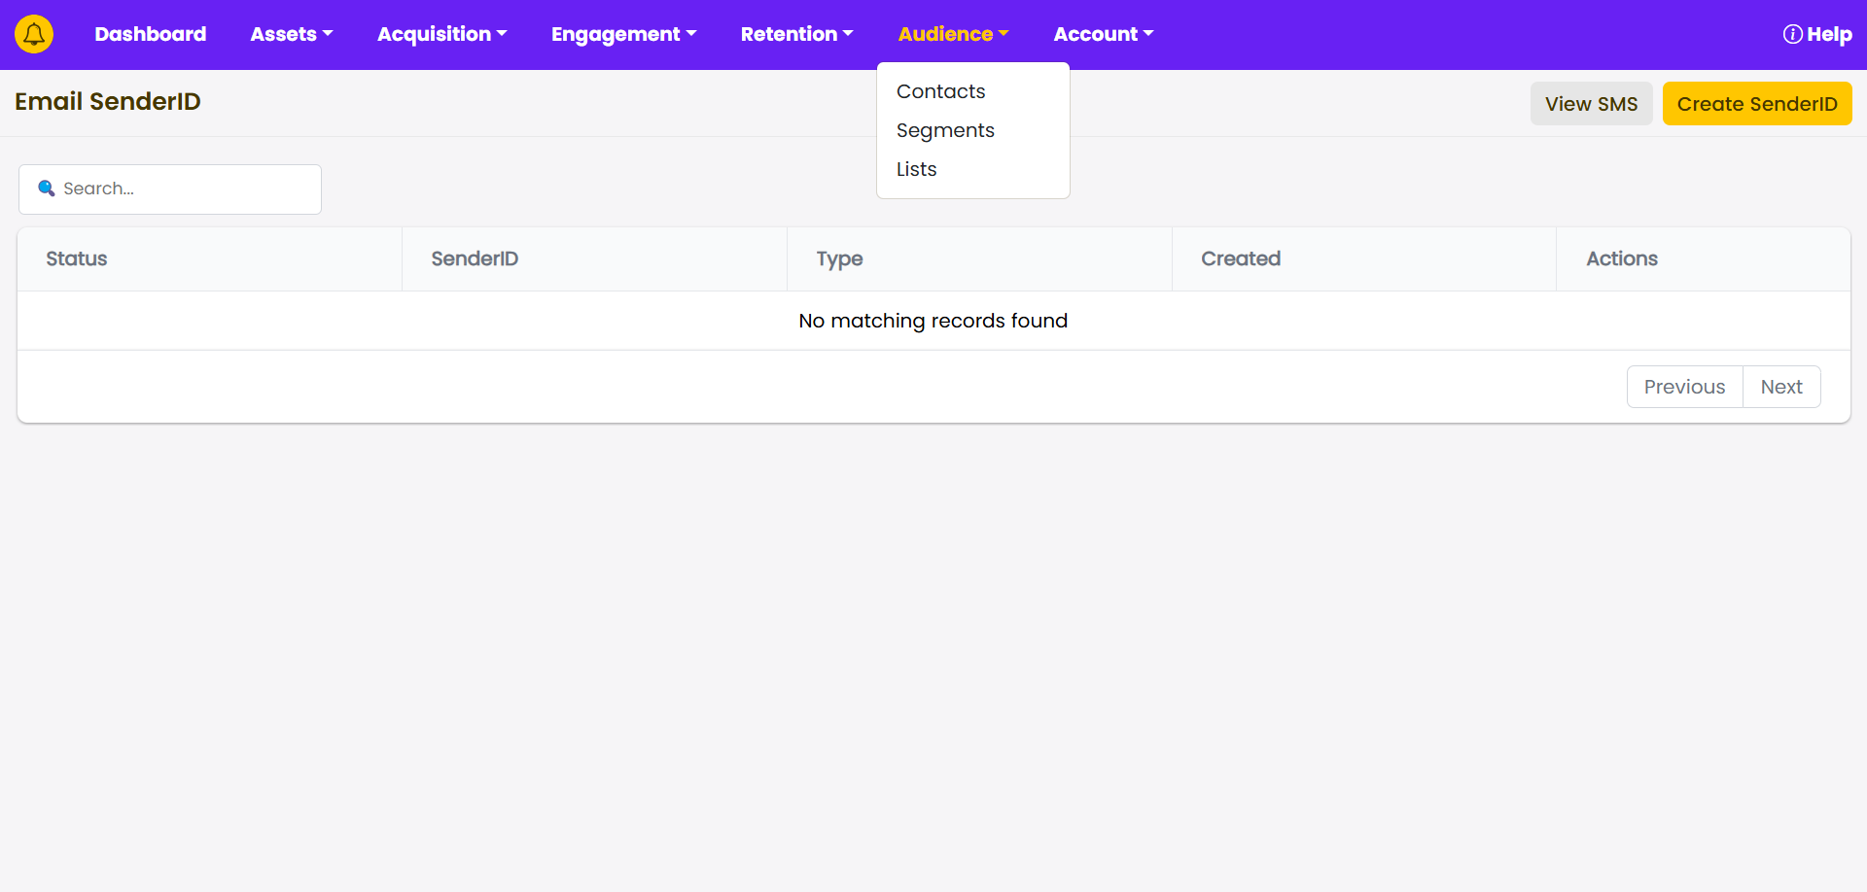
Task: Click the Help info circle icon
Action: pyautogui.click(x=1792, y=34)
